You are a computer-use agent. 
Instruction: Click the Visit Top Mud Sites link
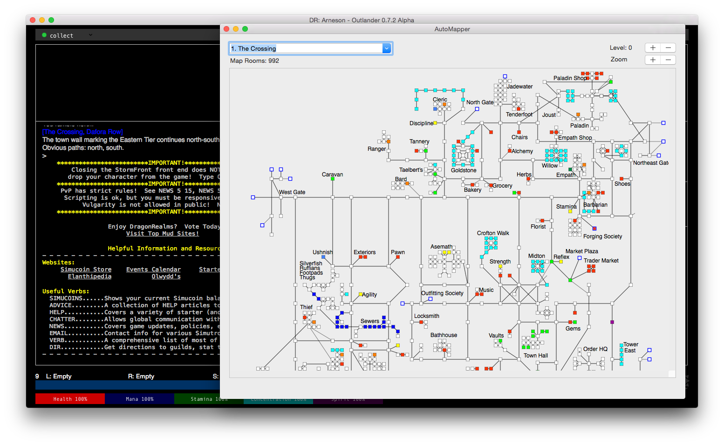[162, 234]
